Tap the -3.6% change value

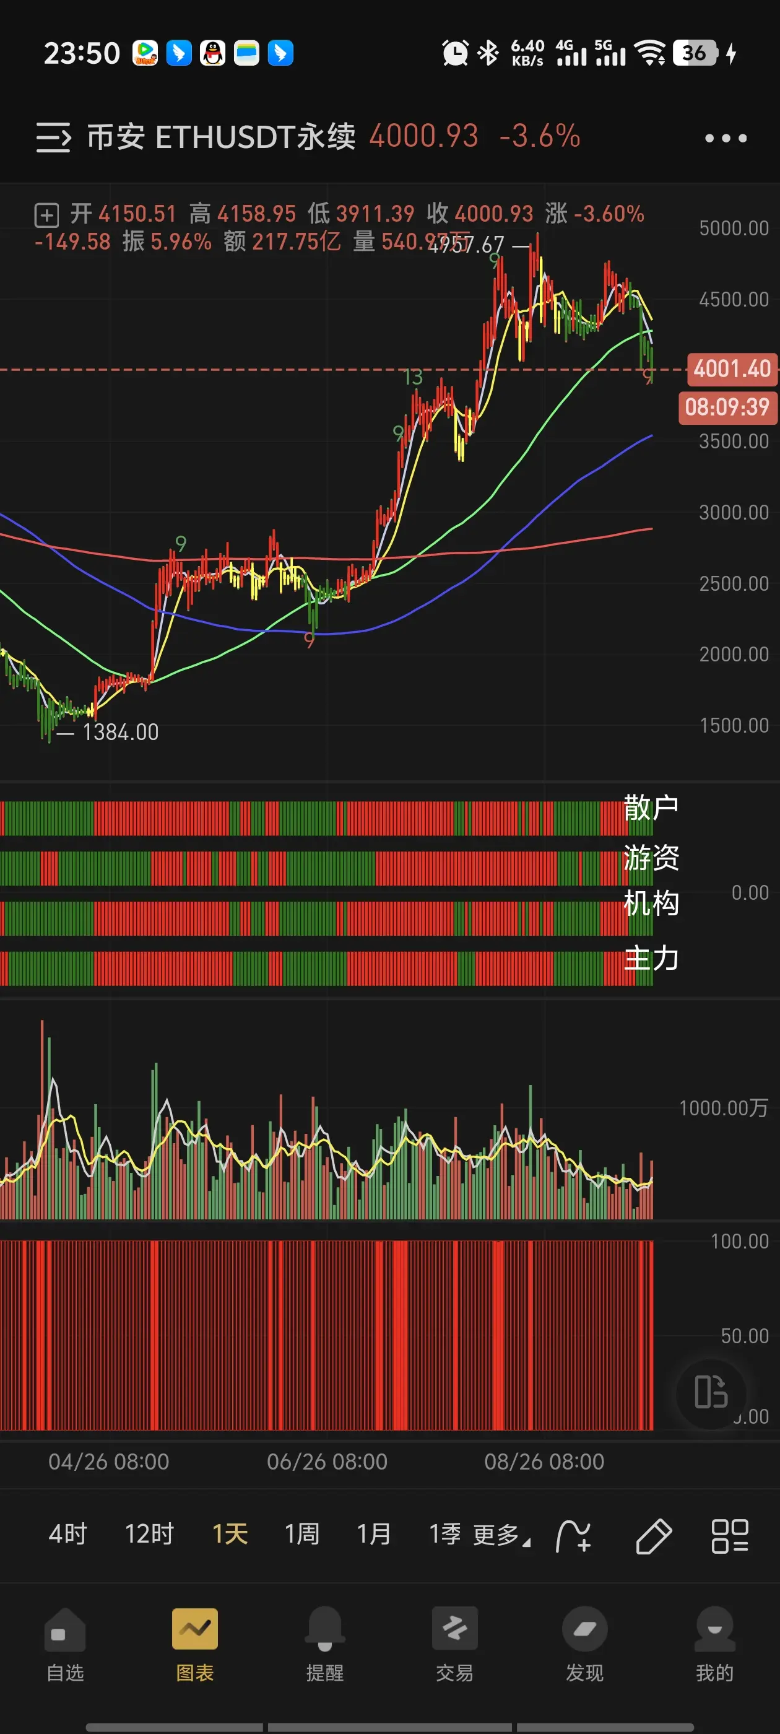[540, 137]
